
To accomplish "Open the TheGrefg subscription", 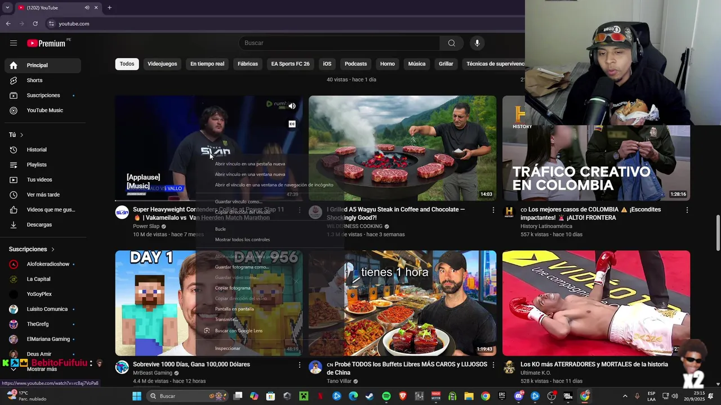I will 43,325.
